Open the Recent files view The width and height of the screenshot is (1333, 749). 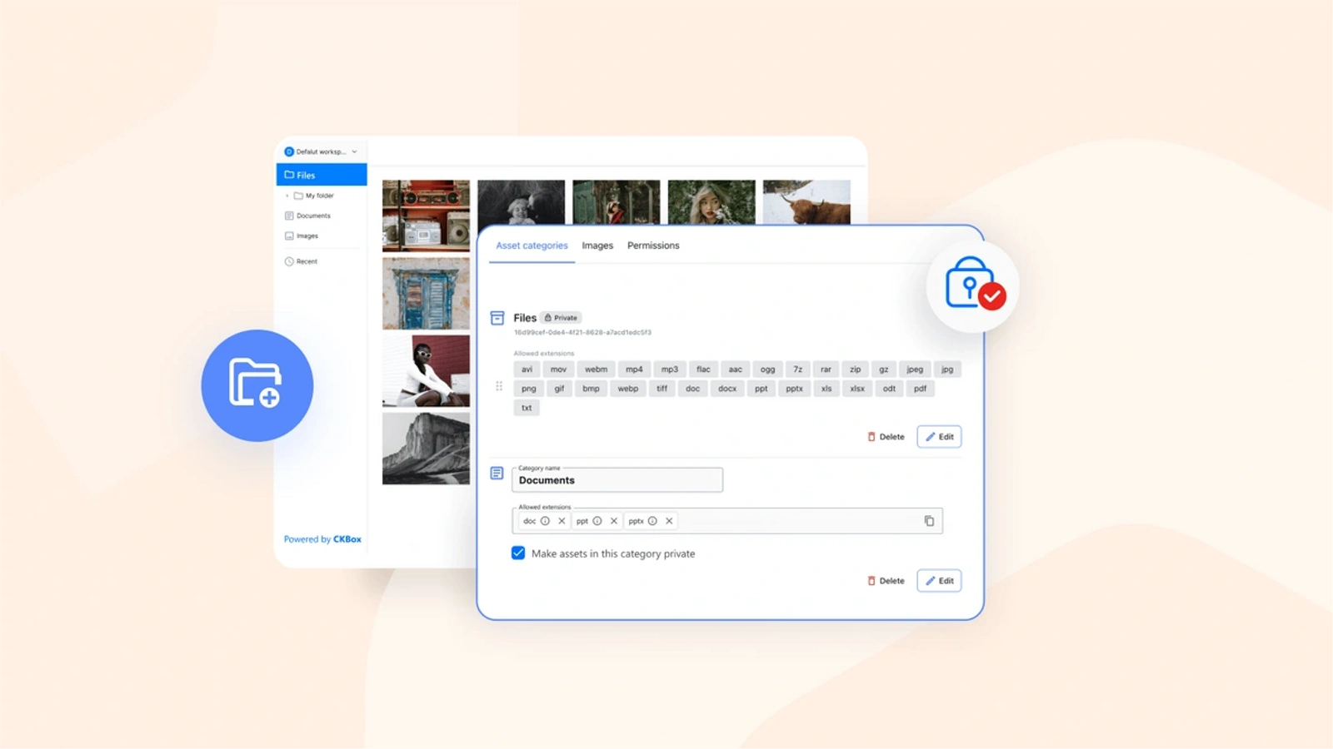(301, 261)
